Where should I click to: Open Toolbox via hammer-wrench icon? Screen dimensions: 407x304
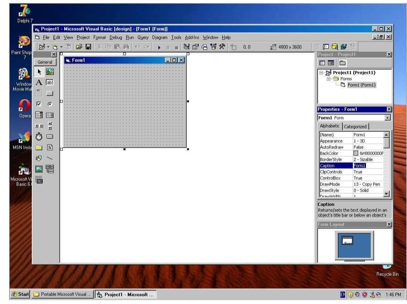point(222,47)
